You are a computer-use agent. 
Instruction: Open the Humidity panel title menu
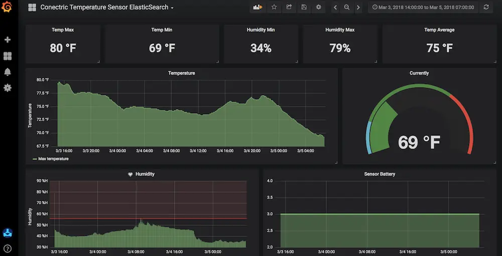145,174
